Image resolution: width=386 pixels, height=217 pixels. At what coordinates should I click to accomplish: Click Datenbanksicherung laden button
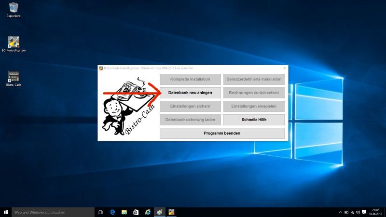click(x=190, y=120)
